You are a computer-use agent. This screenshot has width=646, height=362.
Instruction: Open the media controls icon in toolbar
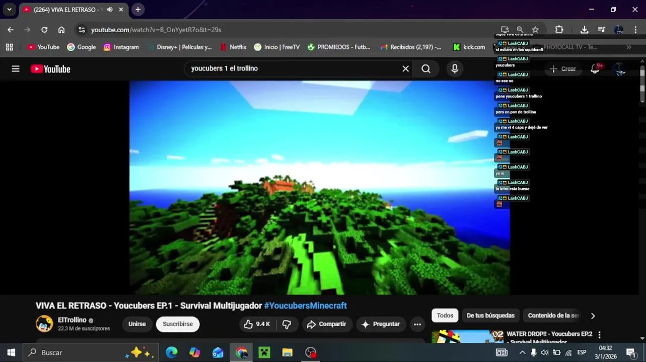[x=602, y=30]
